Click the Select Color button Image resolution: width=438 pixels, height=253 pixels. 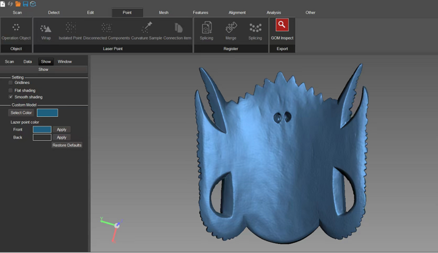pyautogui.click(x=21, y=113)
